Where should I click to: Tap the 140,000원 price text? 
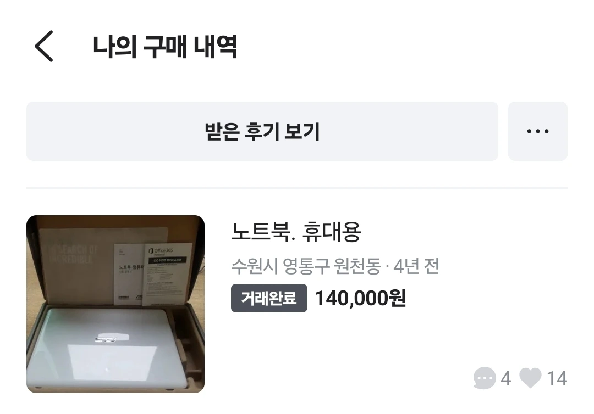(360, 298)
